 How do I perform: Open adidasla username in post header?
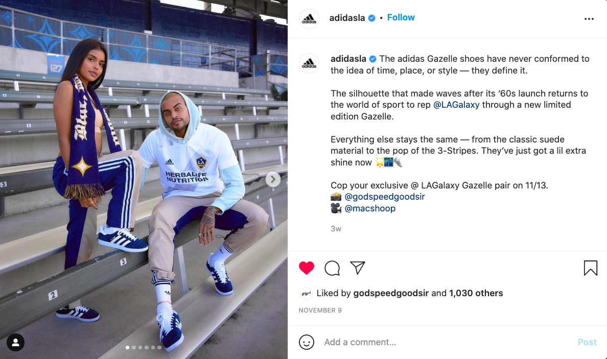pyautogui.click(x=347, y=18)
